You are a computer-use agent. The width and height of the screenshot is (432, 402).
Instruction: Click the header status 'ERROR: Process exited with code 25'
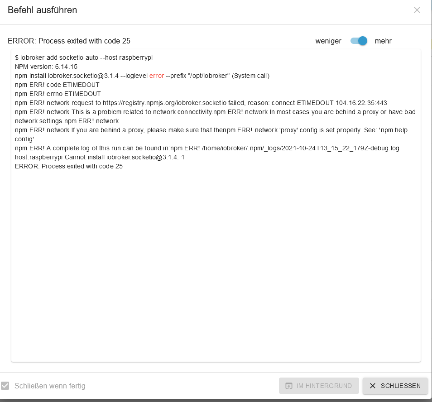pos(69,41)
